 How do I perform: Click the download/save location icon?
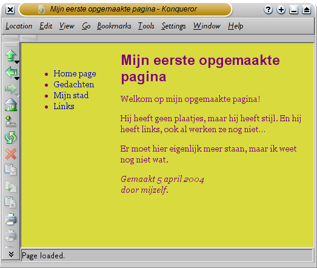tap(10, 121)
